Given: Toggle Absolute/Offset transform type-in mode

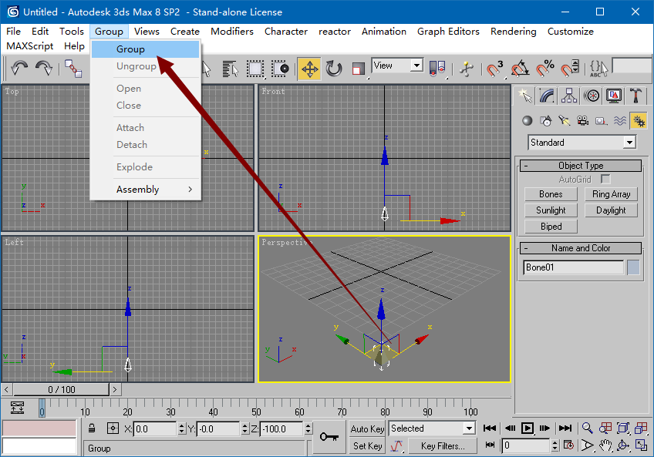Looking at the screenshot, I should [113, 428].
